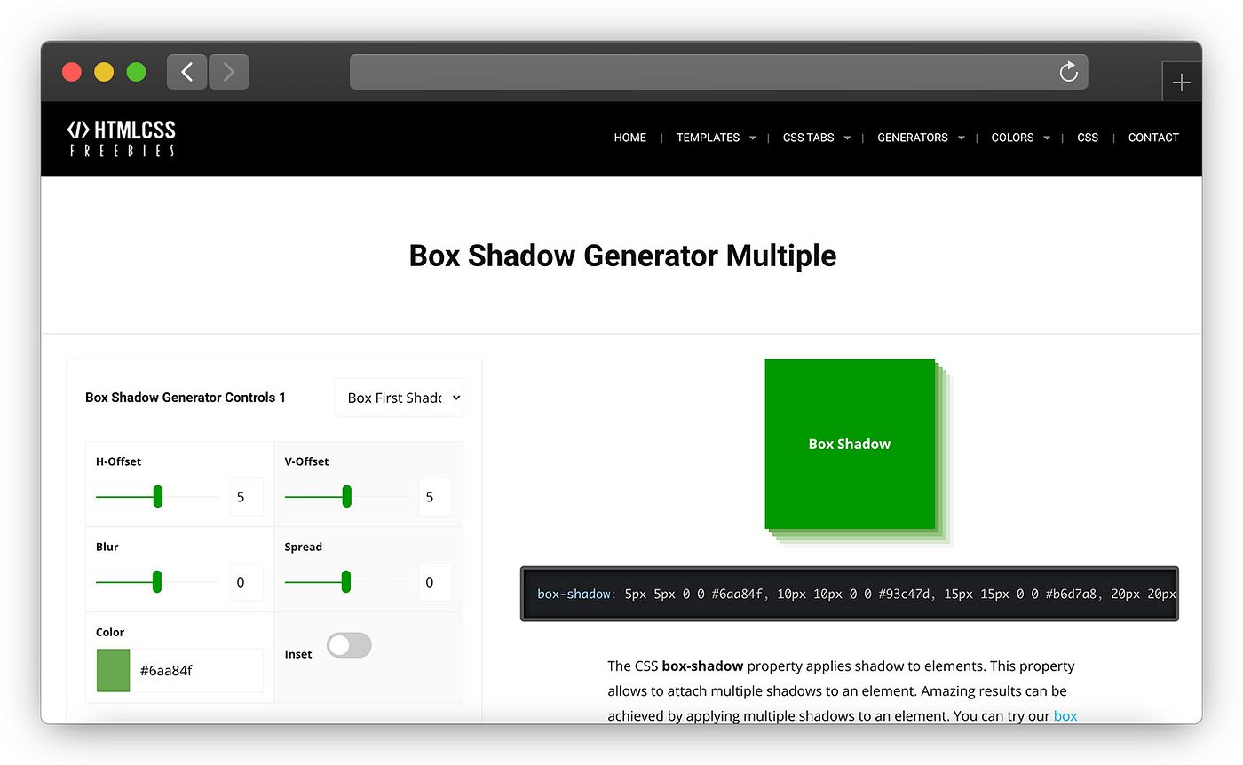Click the browser back arrow button

[x=186, y=72]
